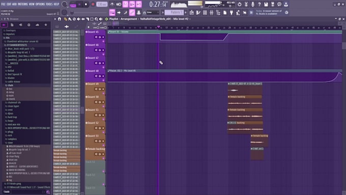Open the PATTERNS menu
Viewport: 346px width, 195px height.
tap(23, 4)
